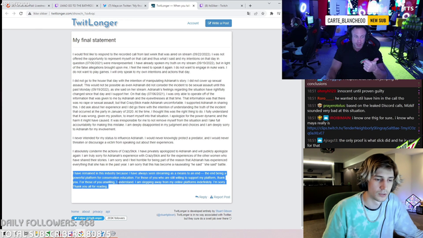Click the CARTE_BLANCHE00 new sub alert

tap(357, 20)
